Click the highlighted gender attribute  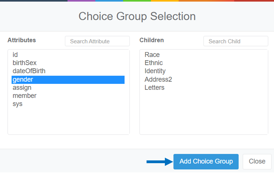tap(68, 80)
